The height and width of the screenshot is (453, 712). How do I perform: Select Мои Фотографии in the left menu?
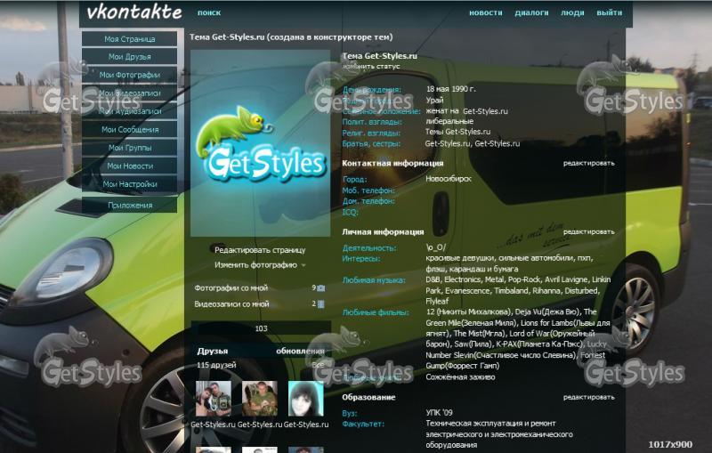(130, 76)
